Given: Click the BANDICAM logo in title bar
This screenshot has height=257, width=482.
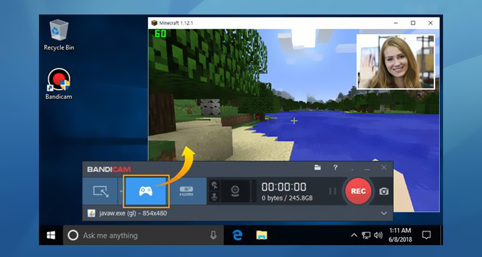Looking at the screenshot, I should (x=109, y=169).
